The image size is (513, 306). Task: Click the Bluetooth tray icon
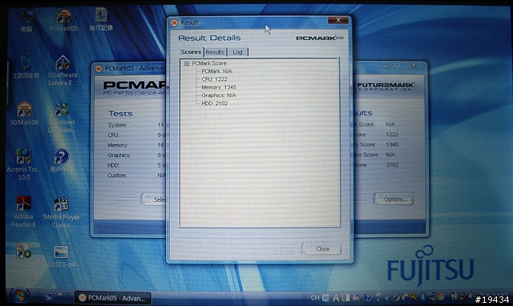(x=422, y=297)
